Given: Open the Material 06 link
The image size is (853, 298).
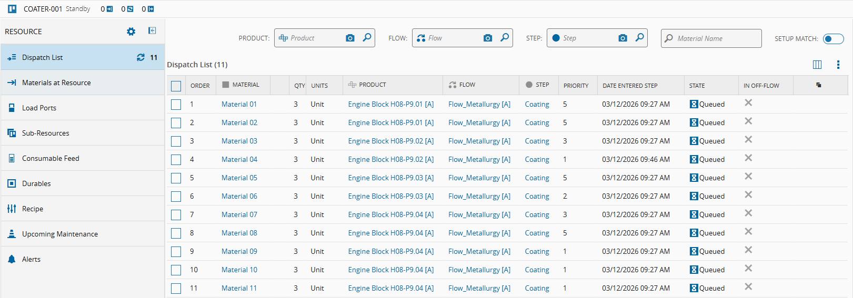Looking at the screenshot, I should pyautogui.click(x=239, y=196).
